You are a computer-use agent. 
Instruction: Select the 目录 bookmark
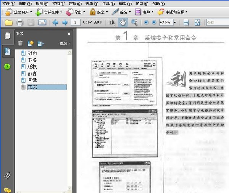(x=32, y=80)
